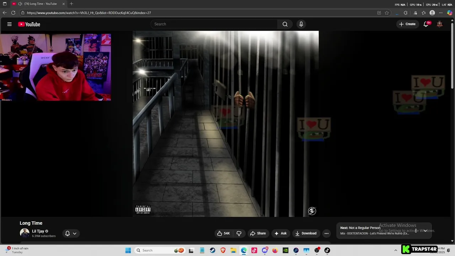Open browser profile avatar
Viewport: 455px width, 256px height.
[x=432, y=13]
